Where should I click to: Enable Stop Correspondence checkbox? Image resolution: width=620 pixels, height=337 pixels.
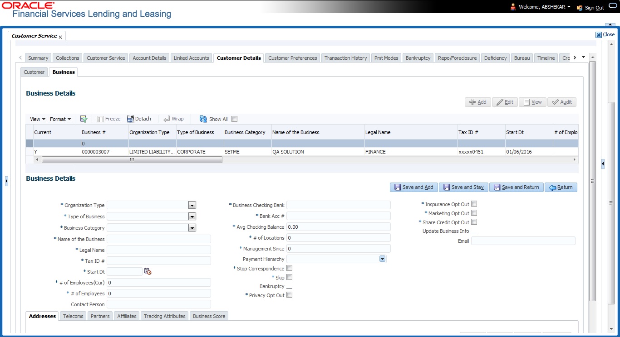click(290, 268)
